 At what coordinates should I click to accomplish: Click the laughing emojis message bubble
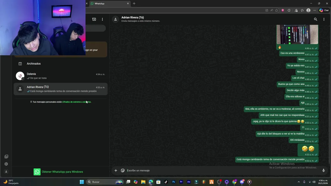click(308, 150)
